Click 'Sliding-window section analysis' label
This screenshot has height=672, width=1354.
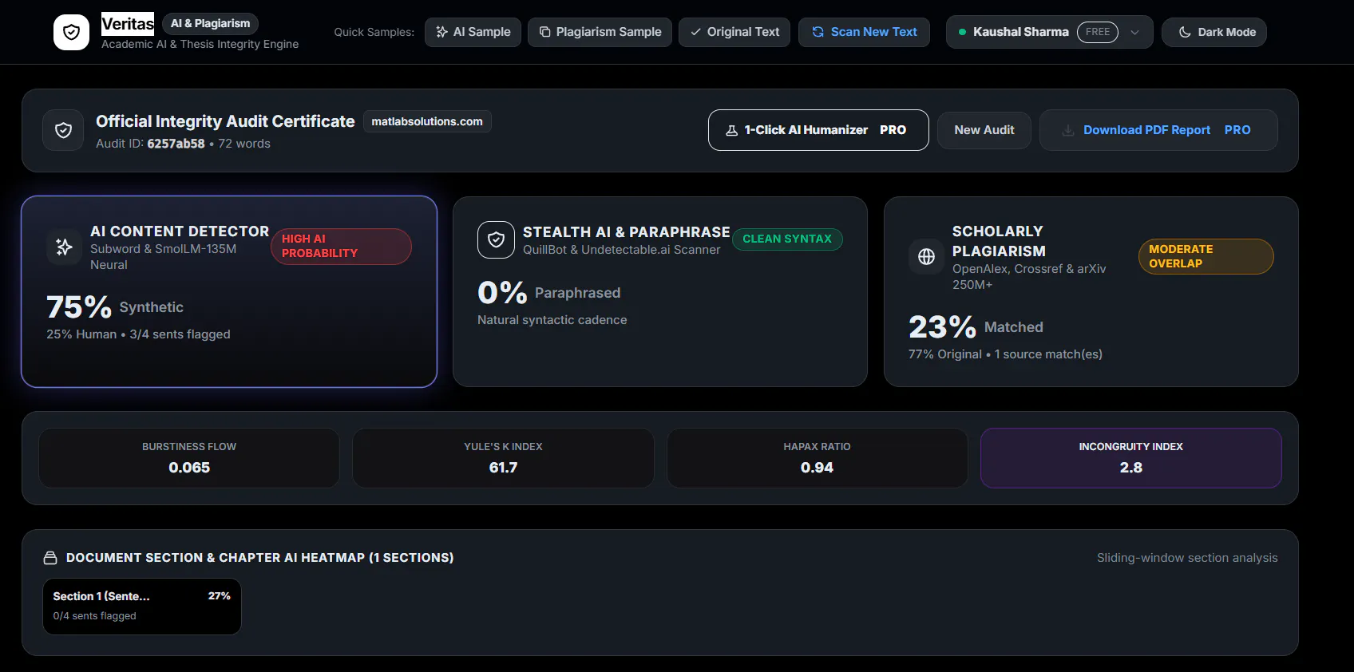pyautogui.click(x=1187, y=558)
